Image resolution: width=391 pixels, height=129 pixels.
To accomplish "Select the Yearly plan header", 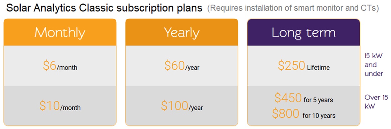I will 182,32.
